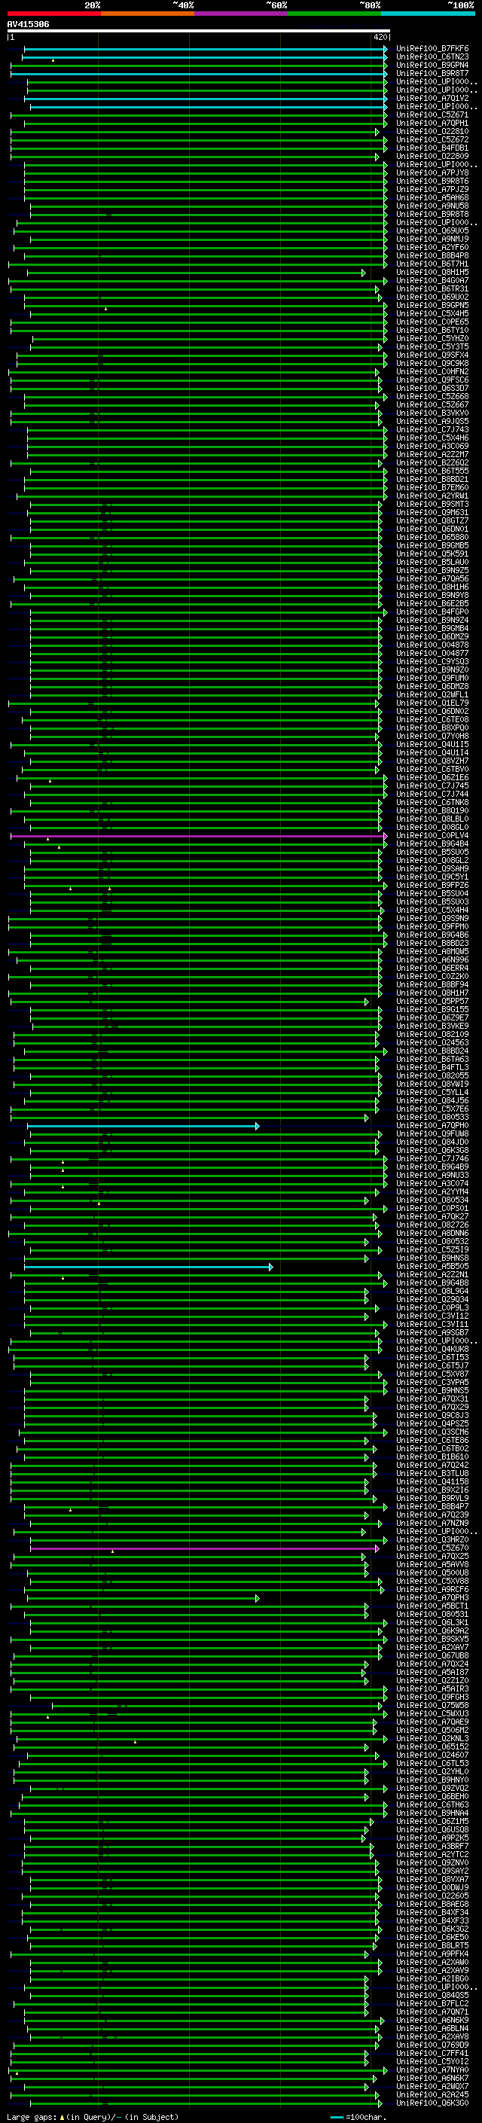Open the hit UniRef100_Q8H1H5
482x2123 pixels.
point(432,272)
